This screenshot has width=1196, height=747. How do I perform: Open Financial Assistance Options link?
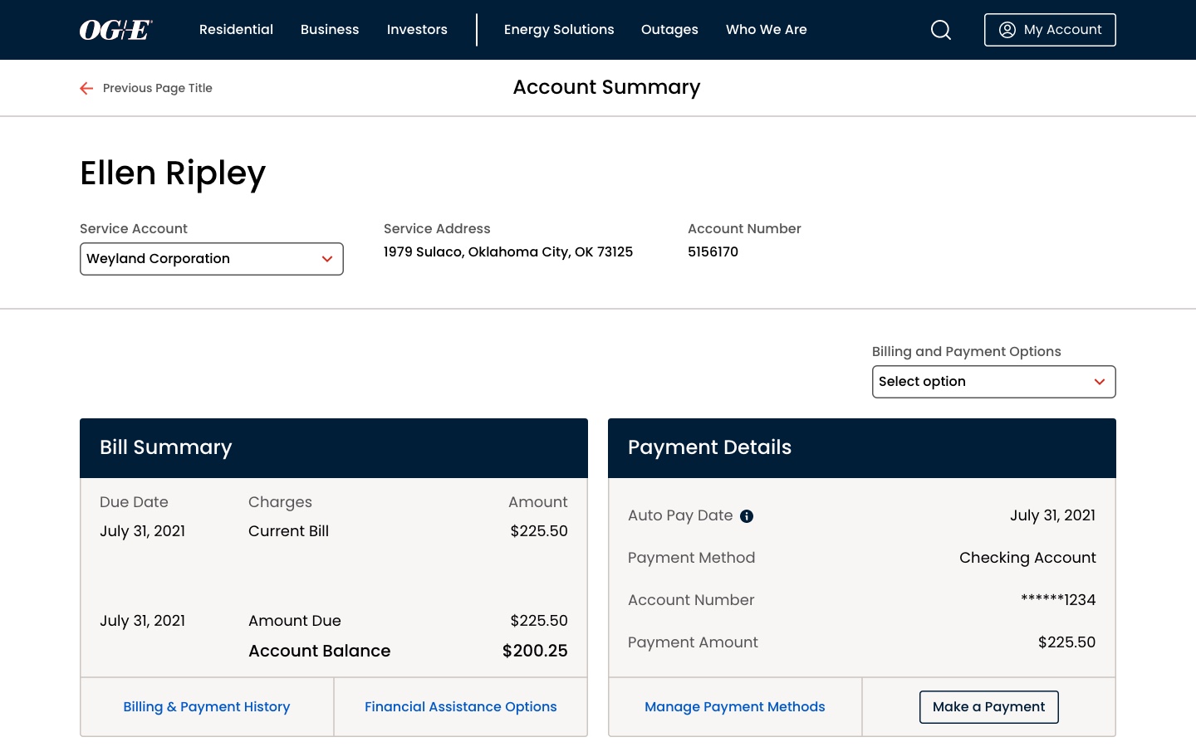point(461,707)
